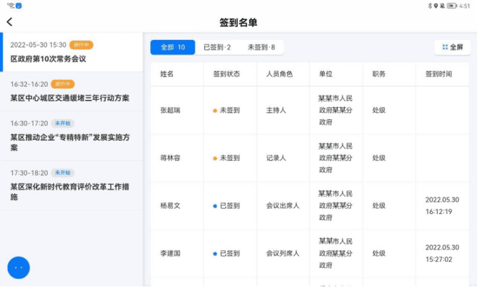Click the fullscreen expand icon

445,47
